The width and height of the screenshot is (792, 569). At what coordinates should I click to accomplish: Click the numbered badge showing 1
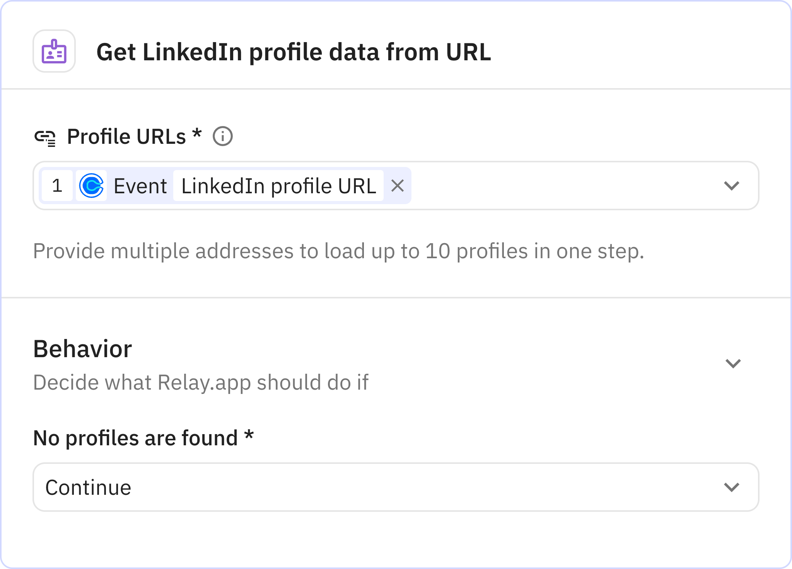pyautogui.click(x=57, y=186)
